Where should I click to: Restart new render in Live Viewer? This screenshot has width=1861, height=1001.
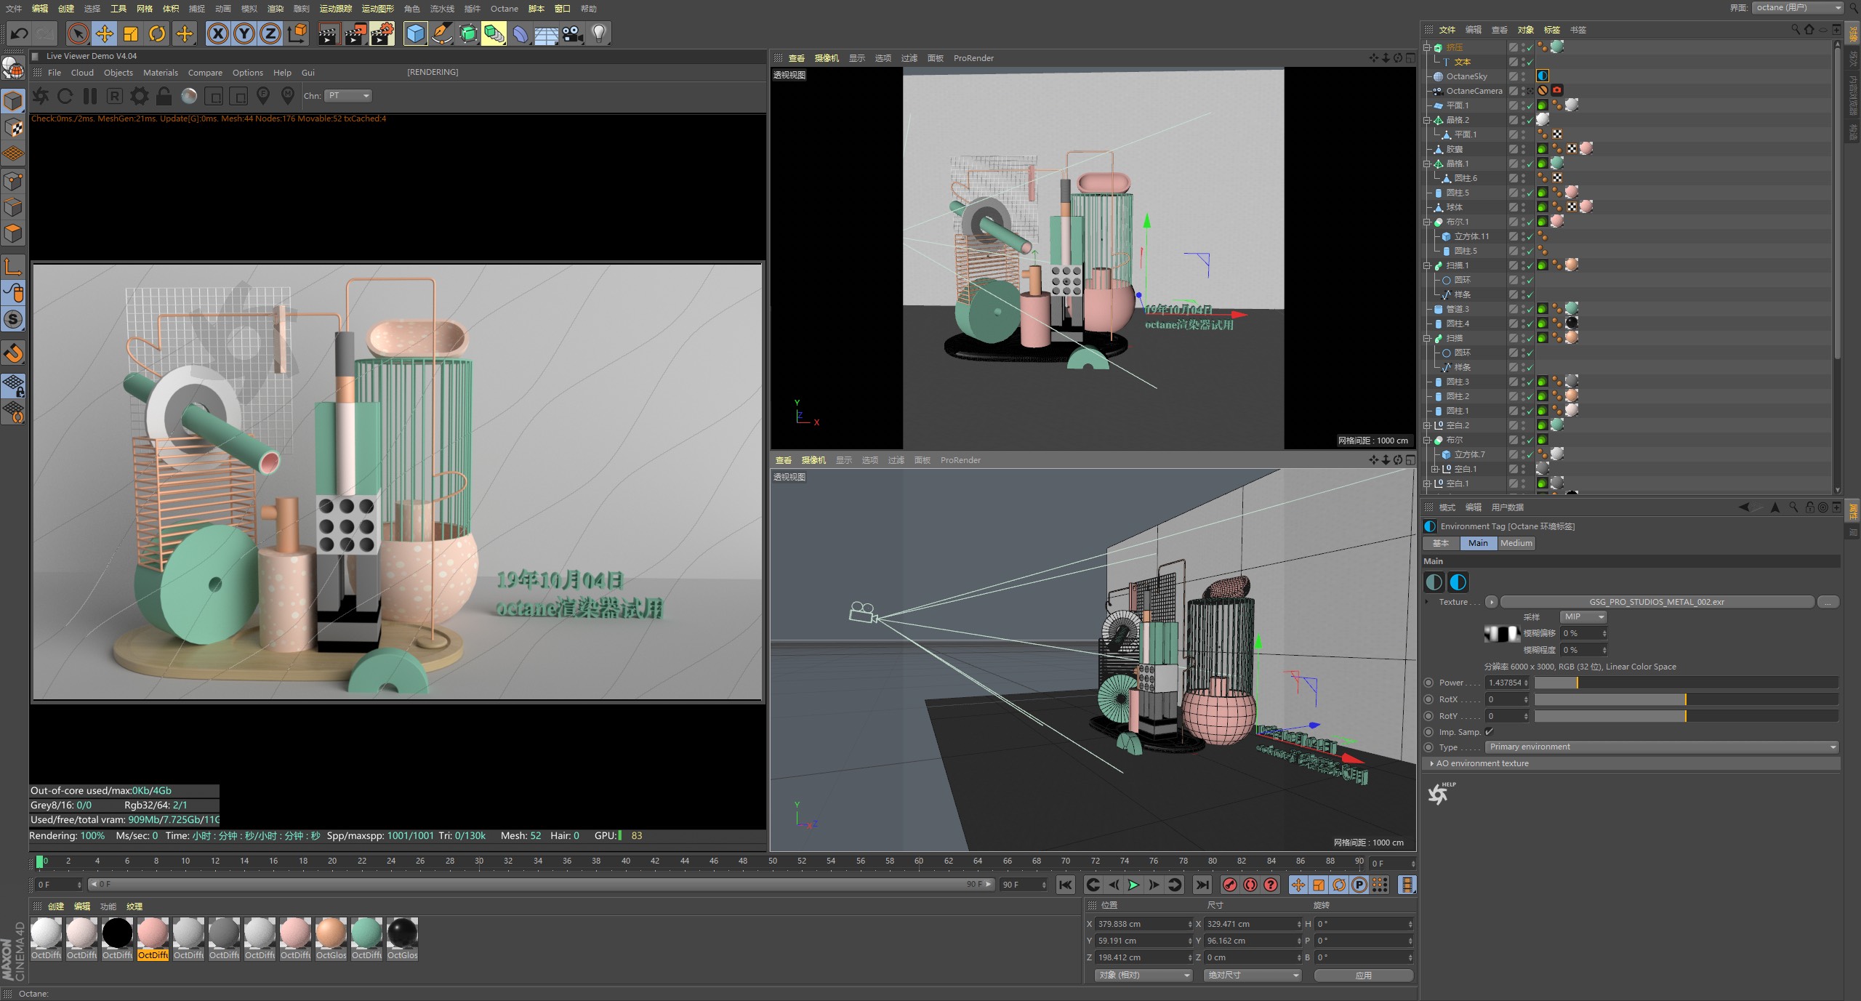click(65, 96)
